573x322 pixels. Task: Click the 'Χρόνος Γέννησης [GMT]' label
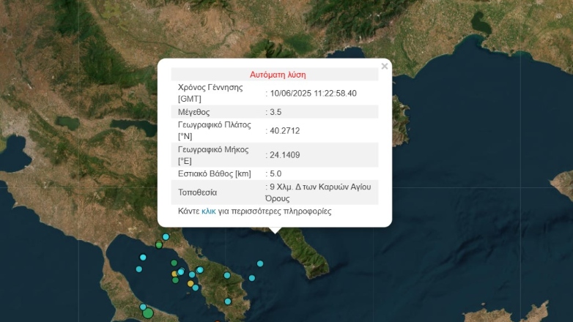pyautogui.click(x=210, y=93)
